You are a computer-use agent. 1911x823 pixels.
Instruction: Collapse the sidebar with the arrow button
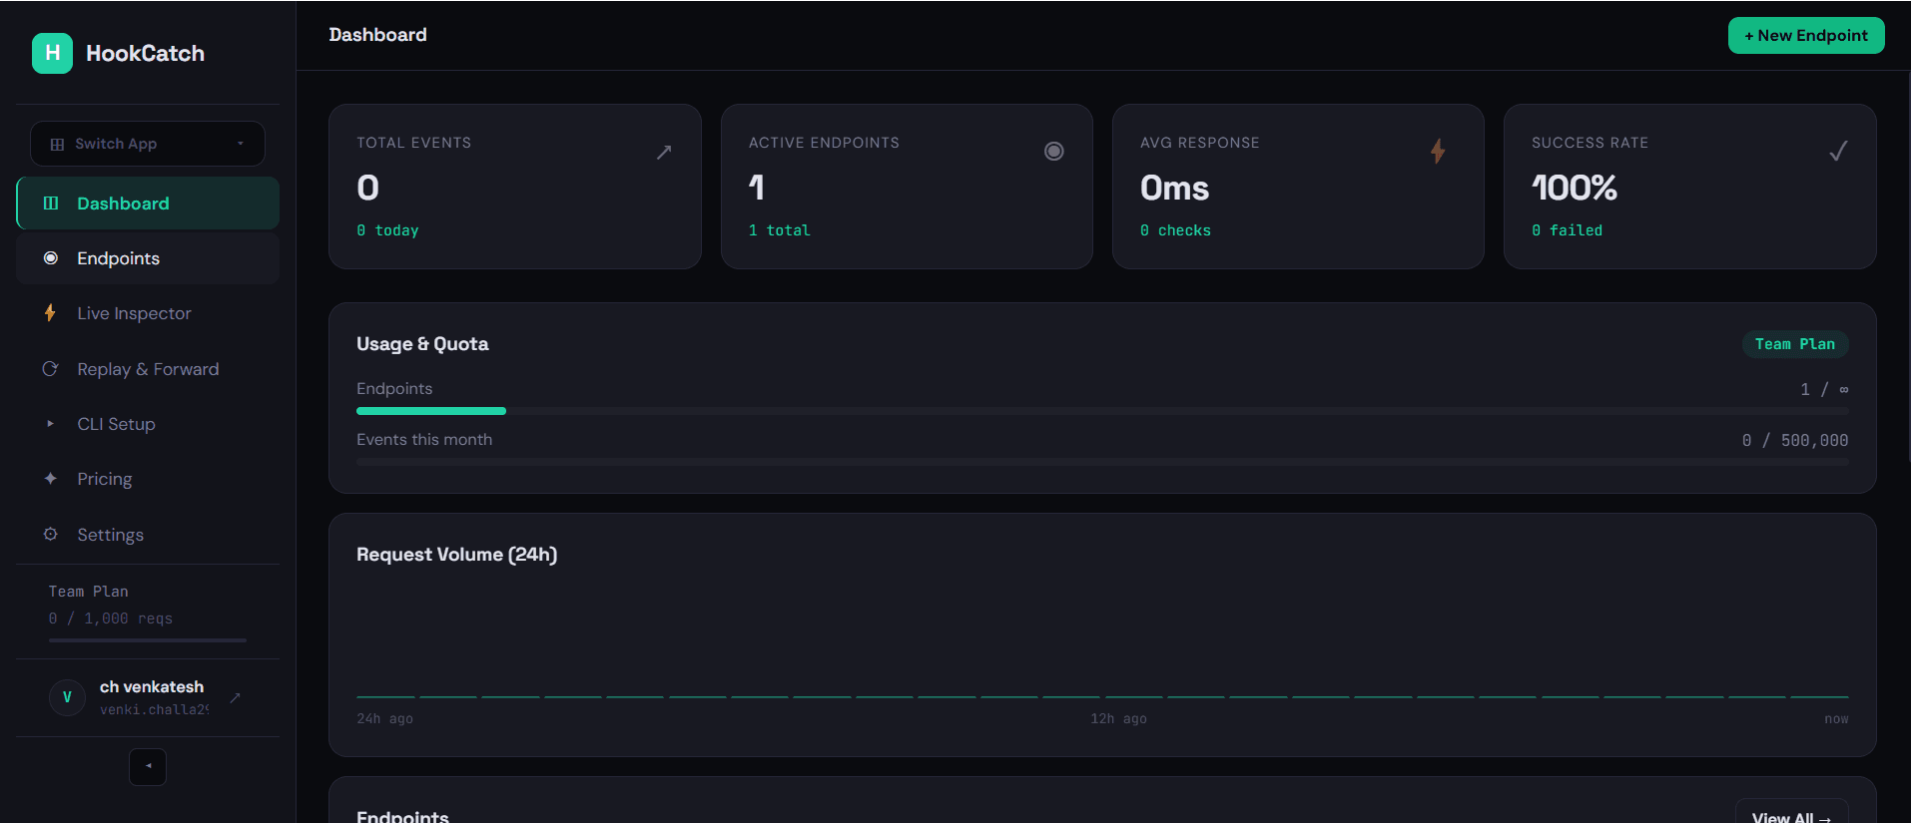147,766
